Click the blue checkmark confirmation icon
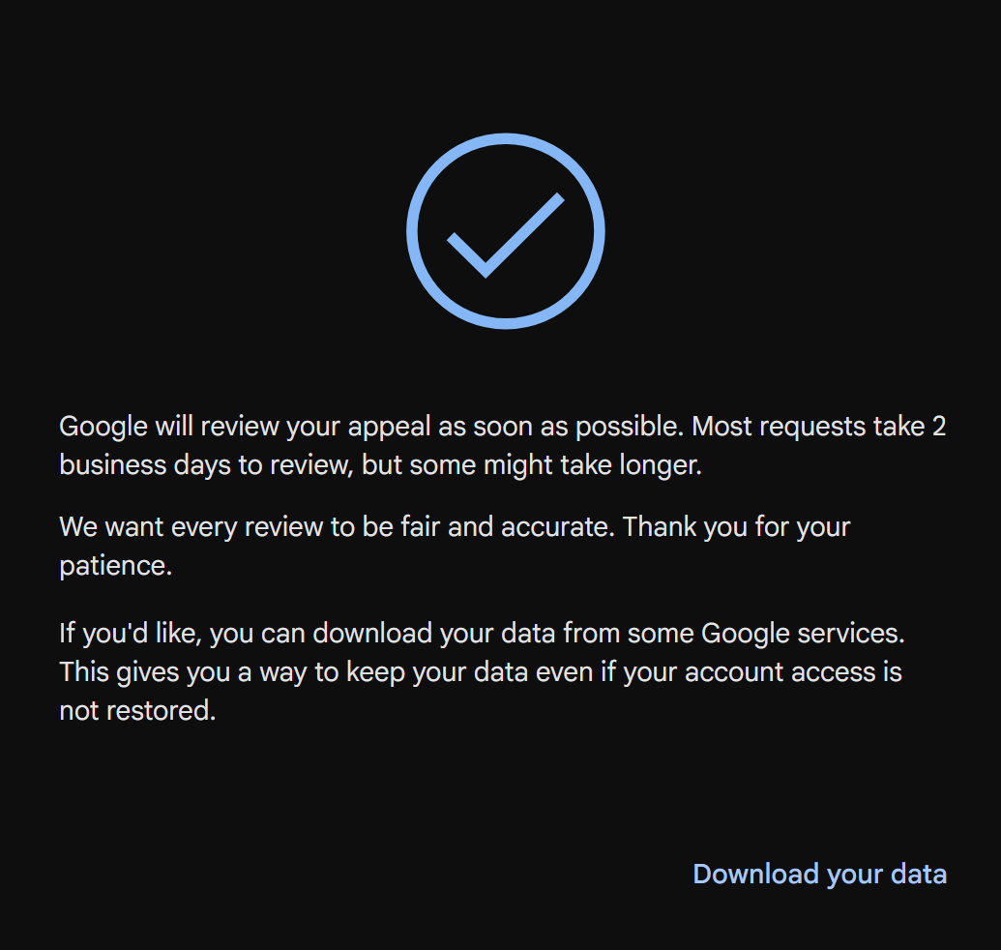 point(506,231)
